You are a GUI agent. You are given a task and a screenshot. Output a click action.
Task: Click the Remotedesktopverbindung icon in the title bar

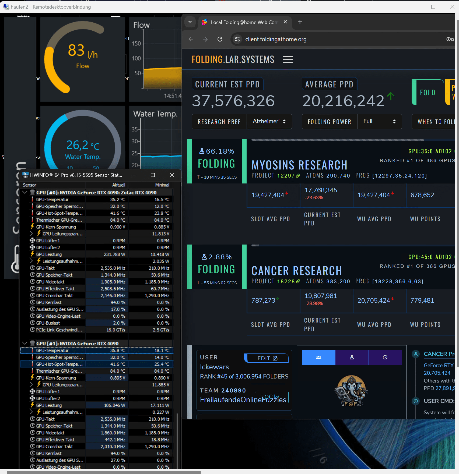pos(6,7)
